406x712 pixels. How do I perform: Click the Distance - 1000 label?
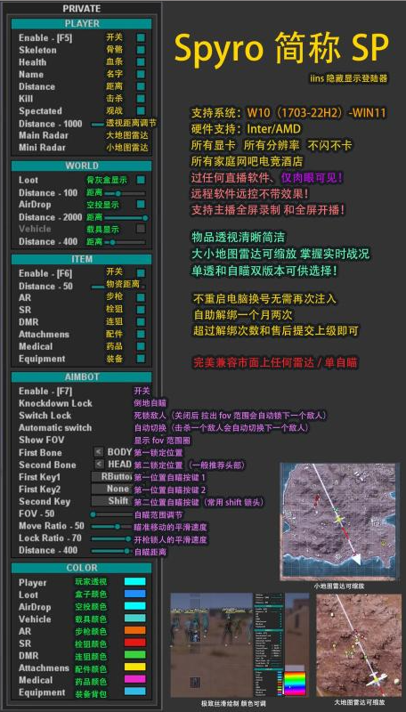[51, 124]
